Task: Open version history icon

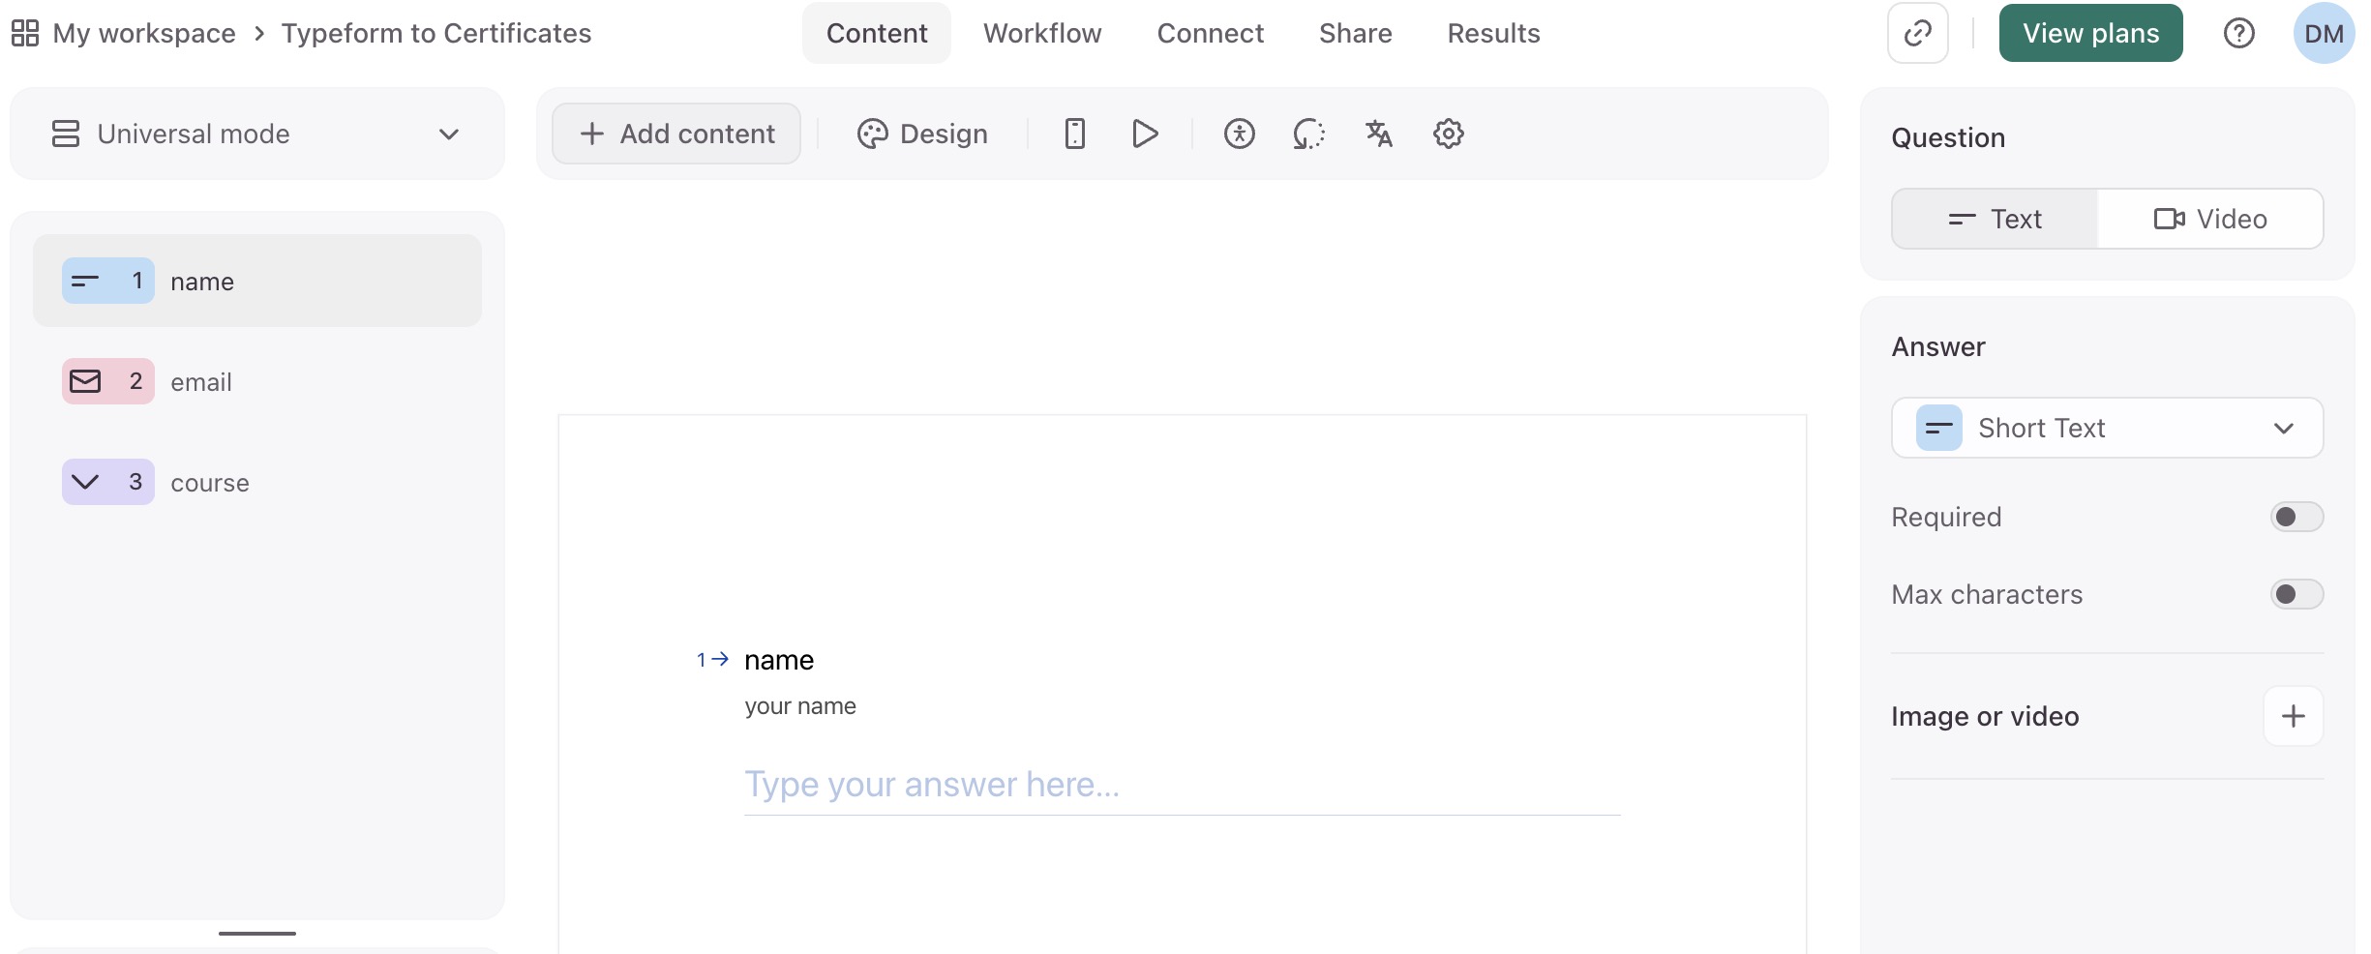Action: coord(1308,134)
